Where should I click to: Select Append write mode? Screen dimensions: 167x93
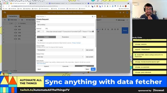click(46, 66)
